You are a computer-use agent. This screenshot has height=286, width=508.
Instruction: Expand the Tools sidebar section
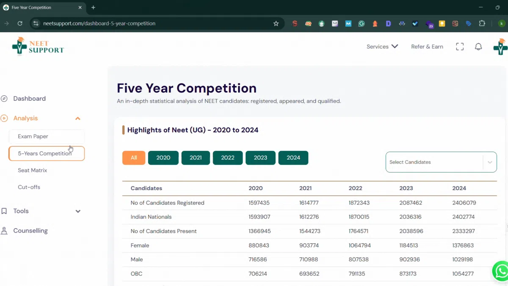click(x=77, y=211)
